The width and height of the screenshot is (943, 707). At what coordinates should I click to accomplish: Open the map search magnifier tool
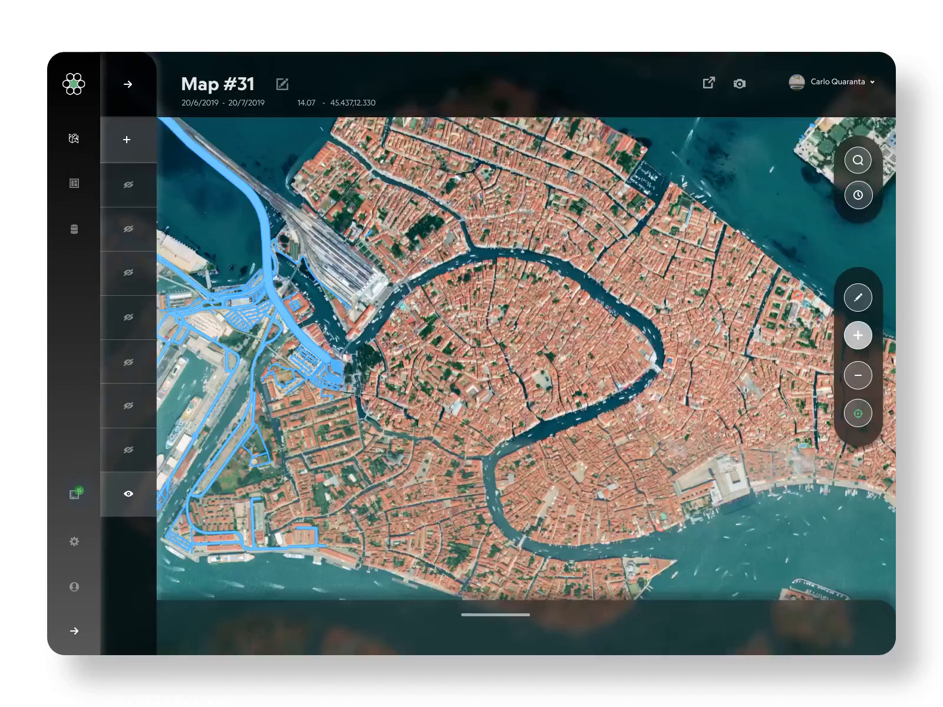tap(858, 160)
